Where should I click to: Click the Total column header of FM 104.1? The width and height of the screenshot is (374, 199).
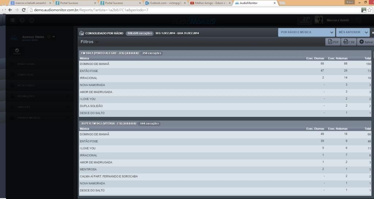point(367,58)
